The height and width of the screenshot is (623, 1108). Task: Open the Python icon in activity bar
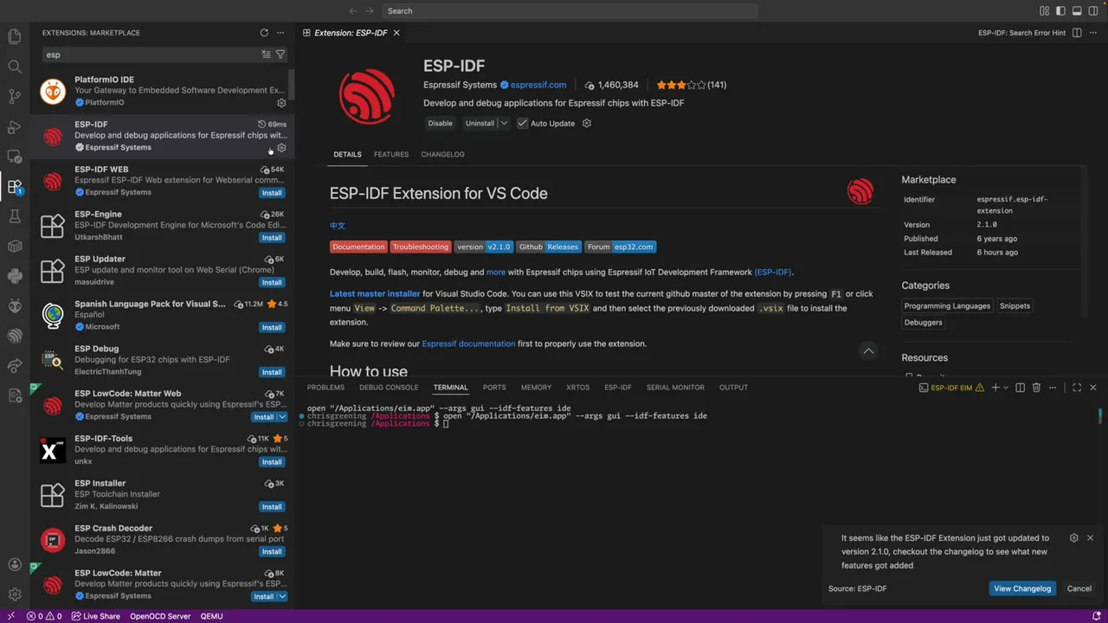[x=15, y=276]
